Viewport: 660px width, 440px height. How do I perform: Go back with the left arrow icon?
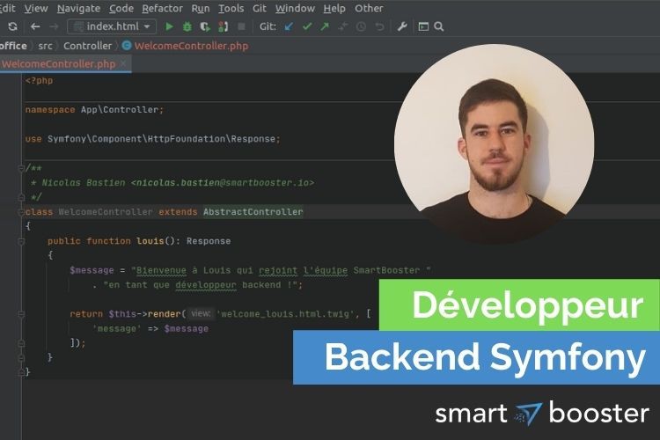35,26
